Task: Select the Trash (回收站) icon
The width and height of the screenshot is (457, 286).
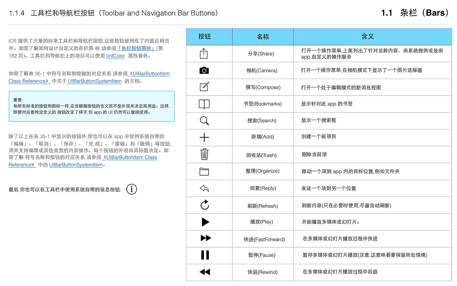Action: pos(204,154)
